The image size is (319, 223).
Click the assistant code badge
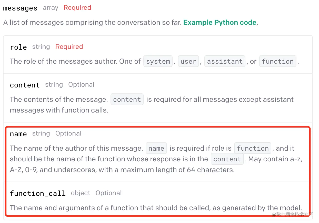[x=225, y=62]
